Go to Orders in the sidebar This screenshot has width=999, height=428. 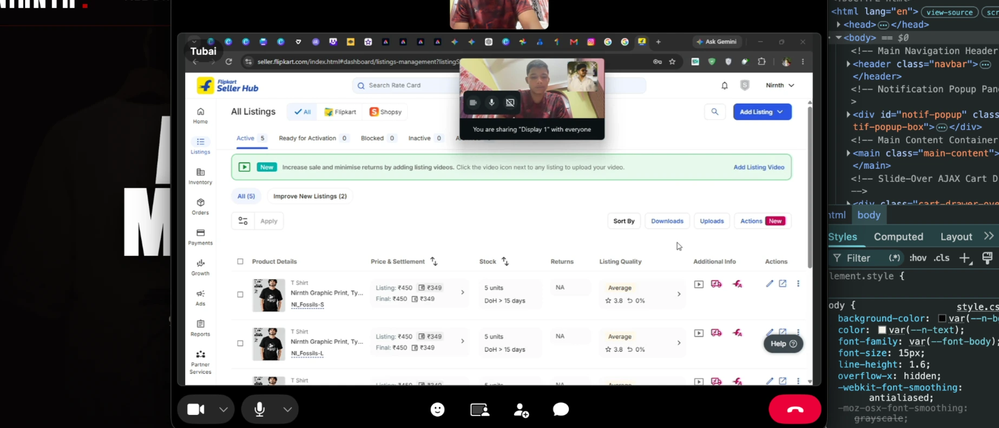point(200,207)
